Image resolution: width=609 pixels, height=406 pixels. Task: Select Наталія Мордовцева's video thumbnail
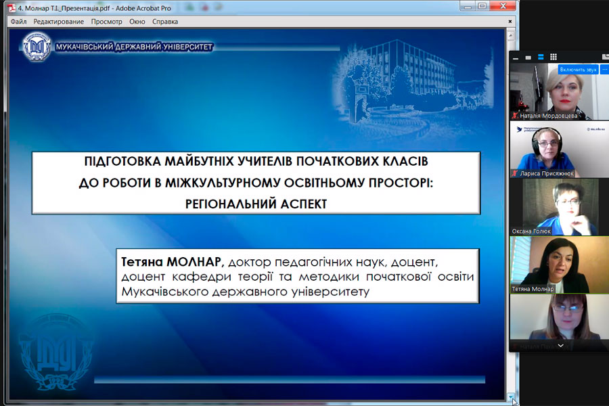[560, 91]
